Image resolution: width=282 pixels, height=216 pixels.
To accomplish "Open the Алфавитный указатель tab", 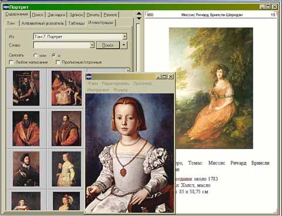I will pyautogui.click(x=43, y=23).
